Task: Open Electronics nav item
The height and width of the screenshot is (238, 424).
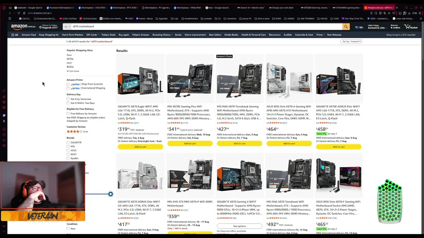Action: click(x=275, y=35)
